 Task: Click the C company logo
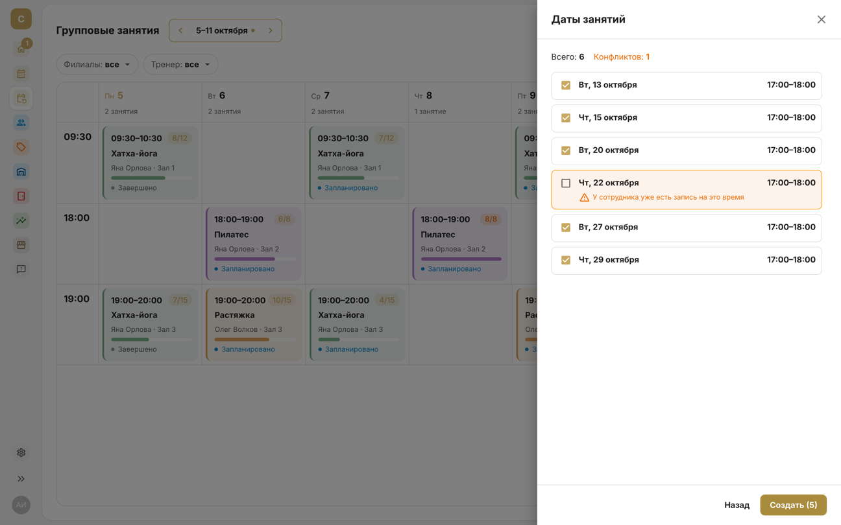click(x=21, y=19)
